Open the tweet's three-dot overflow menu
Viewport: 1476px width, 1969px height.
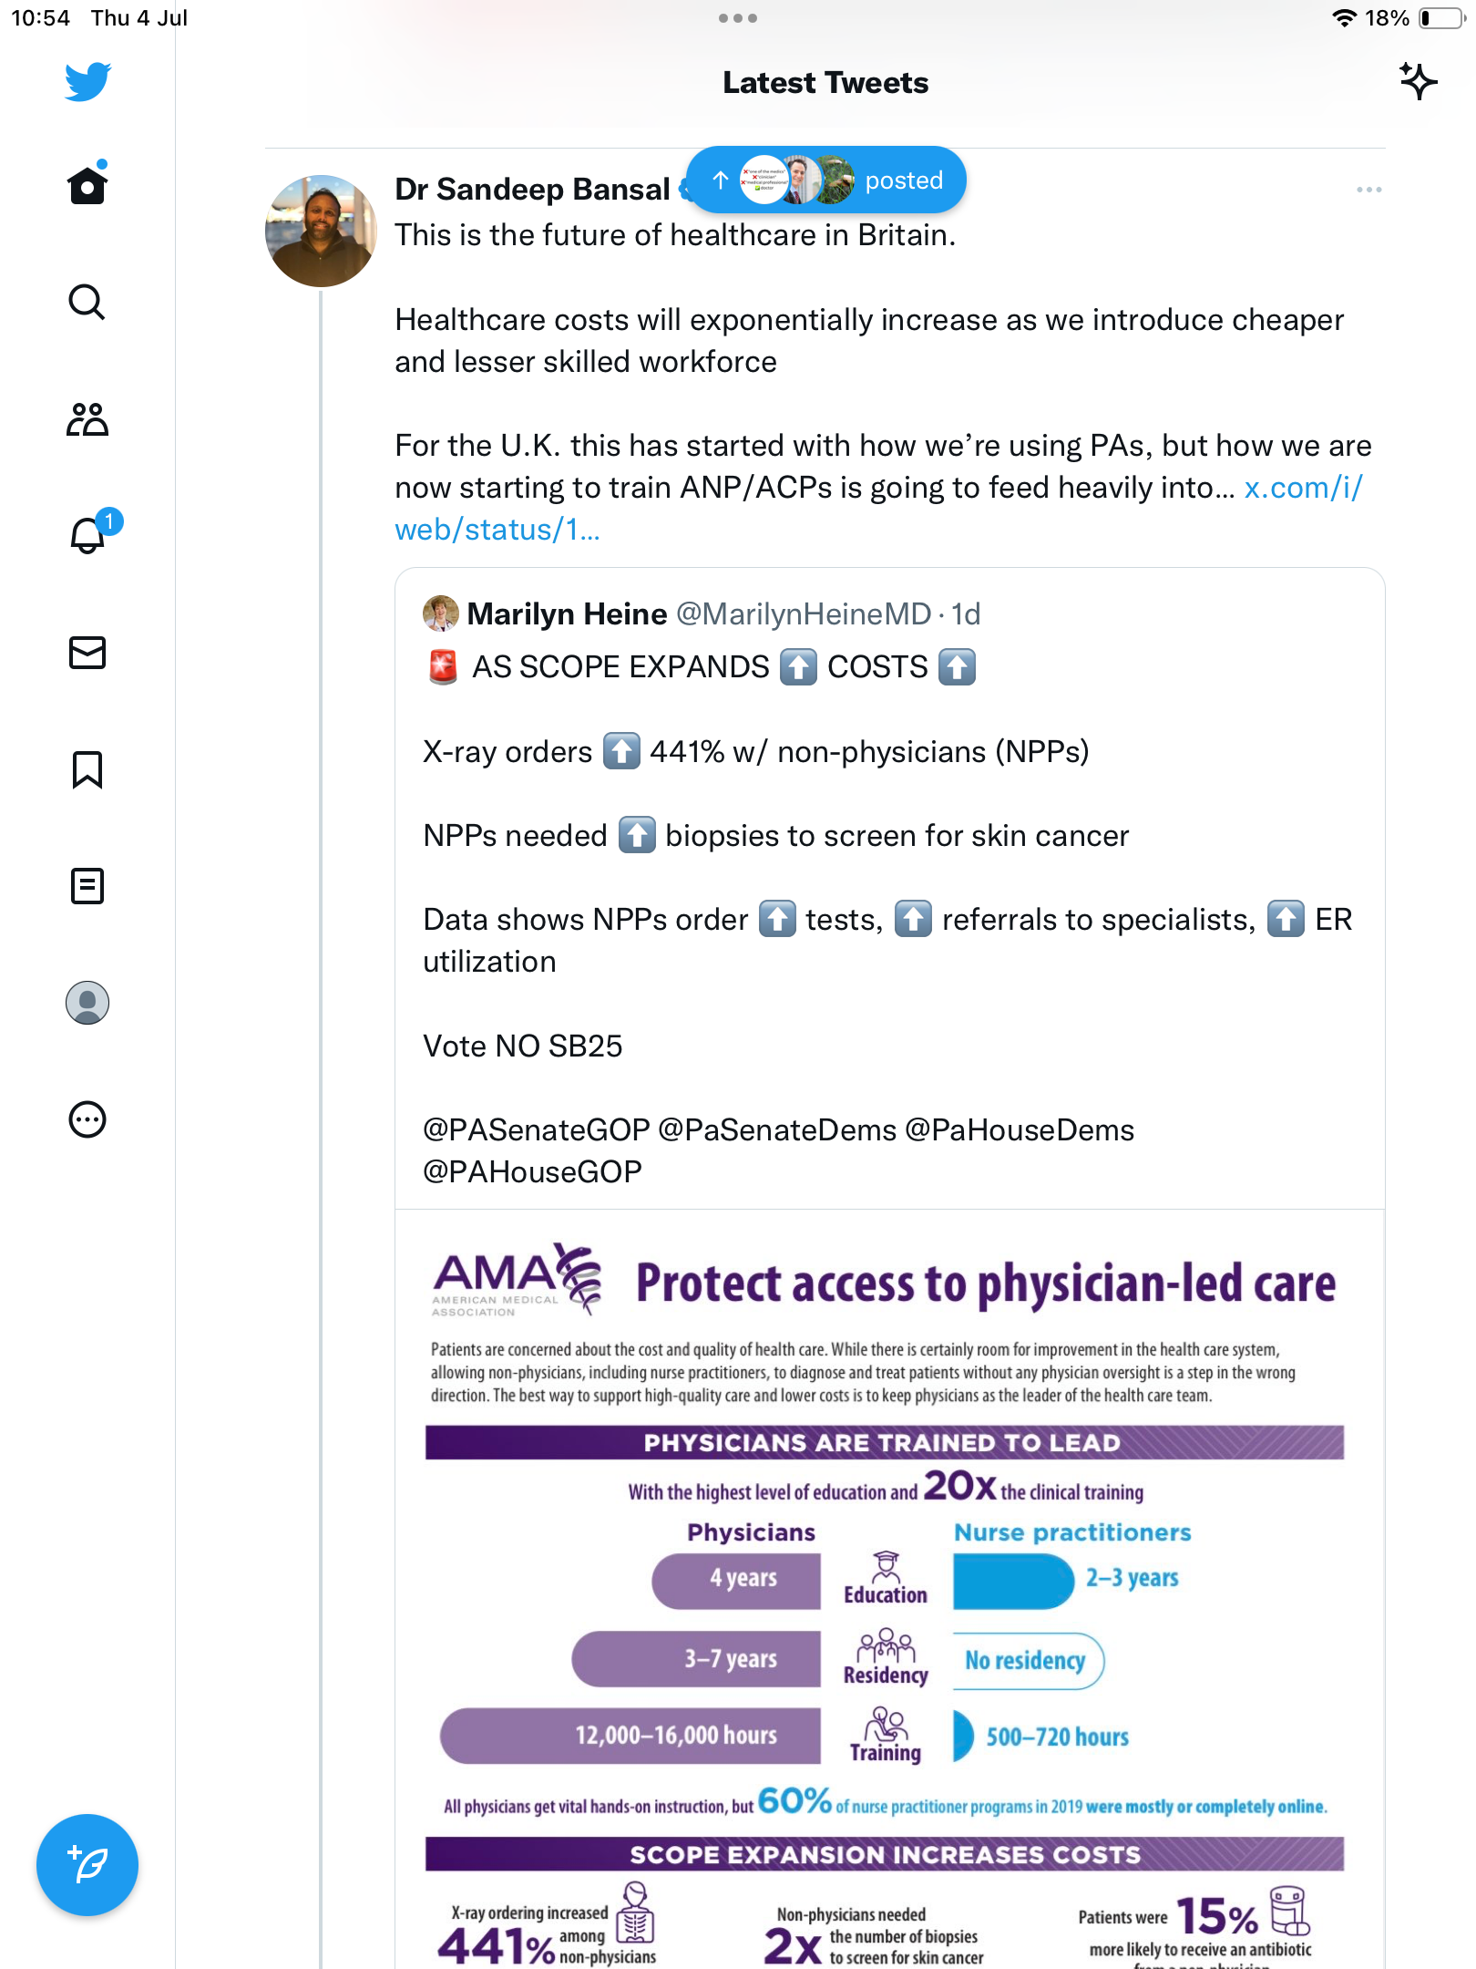pos(1368,190)
